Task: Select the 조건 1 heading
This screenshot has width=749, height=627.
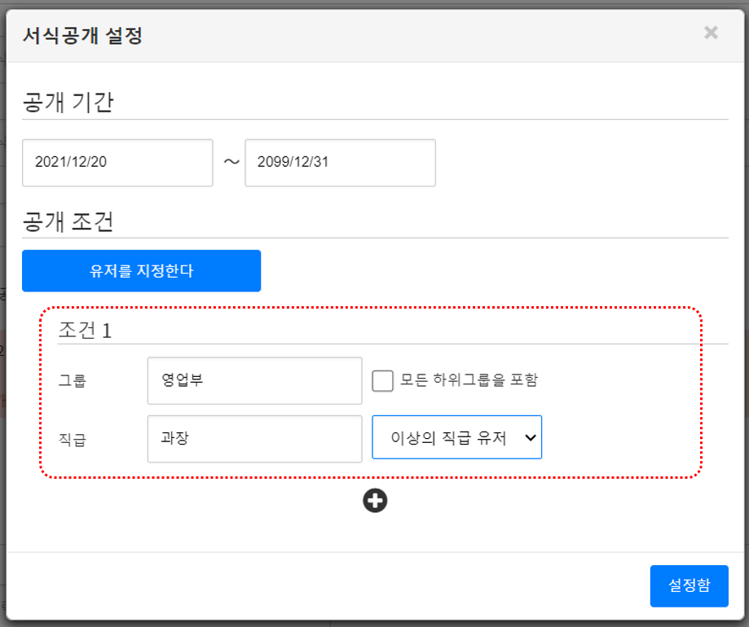Action: click(84, 330)
